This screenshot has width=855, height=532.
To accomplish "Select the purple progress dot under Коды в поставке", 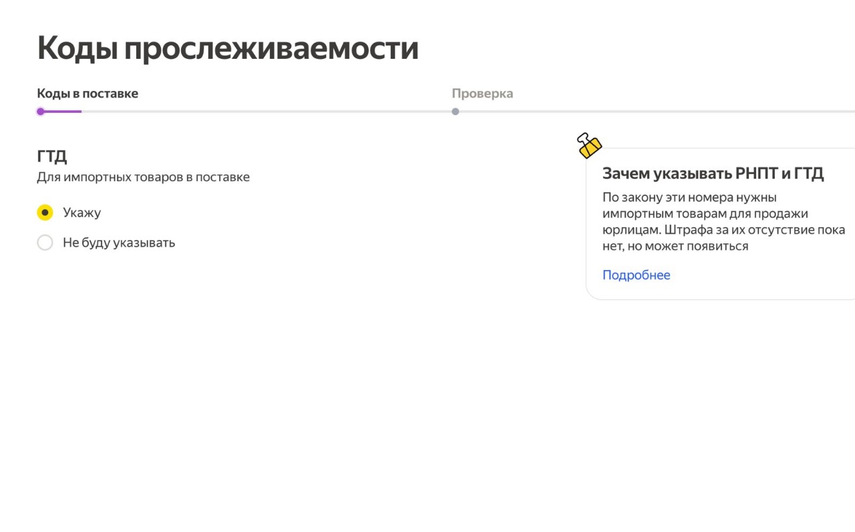I will click(39, 111).
